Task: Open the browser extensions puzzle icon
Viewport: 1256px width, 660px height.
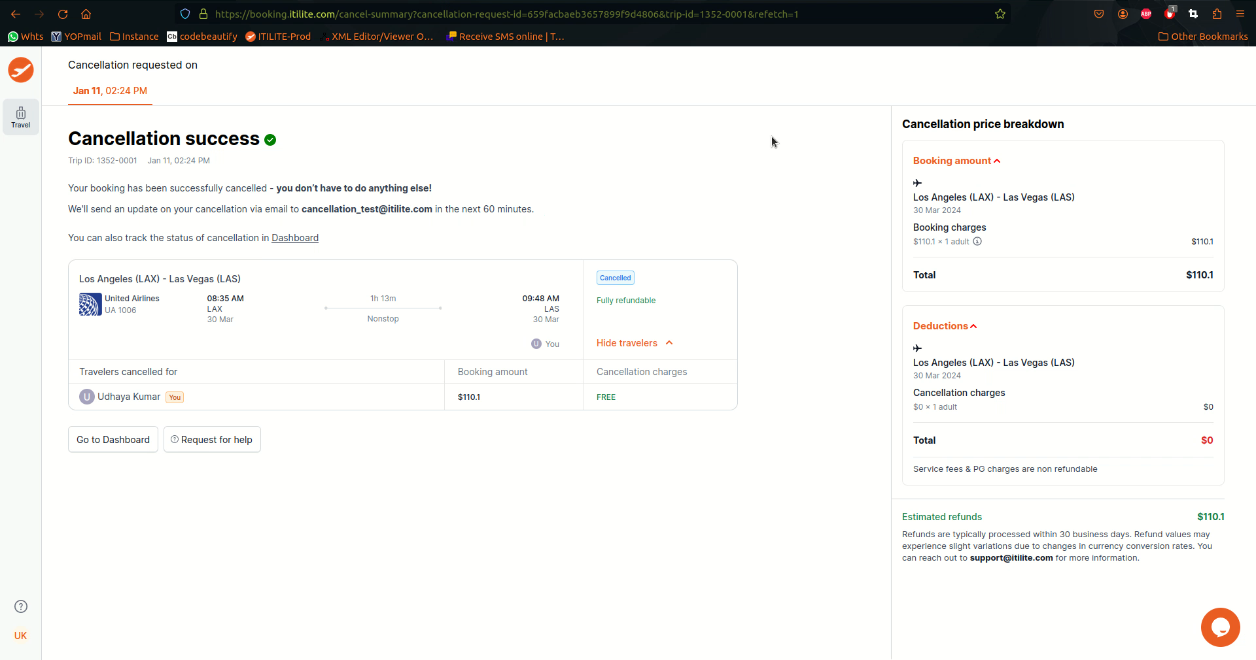Action: click(1217, 14)
